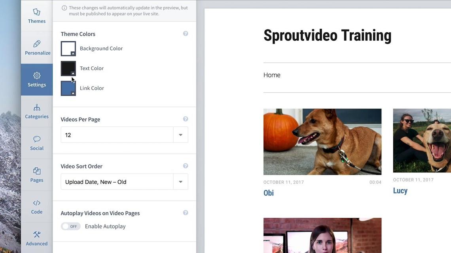Click the Obi video link
This screenshot has height=253, width=451.
point(269,193)
